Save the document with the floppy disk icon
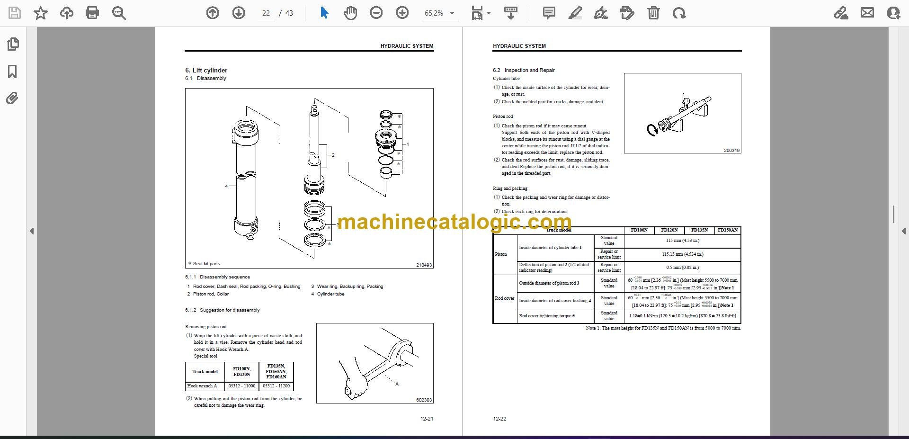Screen dimensions: 909x439 click(15, 13)
